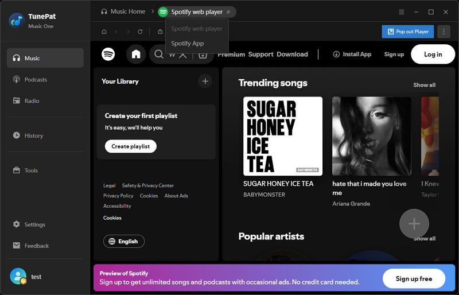459x295 pixels.
Task: Click the Spotify logo
Action: tap(108, 54)
